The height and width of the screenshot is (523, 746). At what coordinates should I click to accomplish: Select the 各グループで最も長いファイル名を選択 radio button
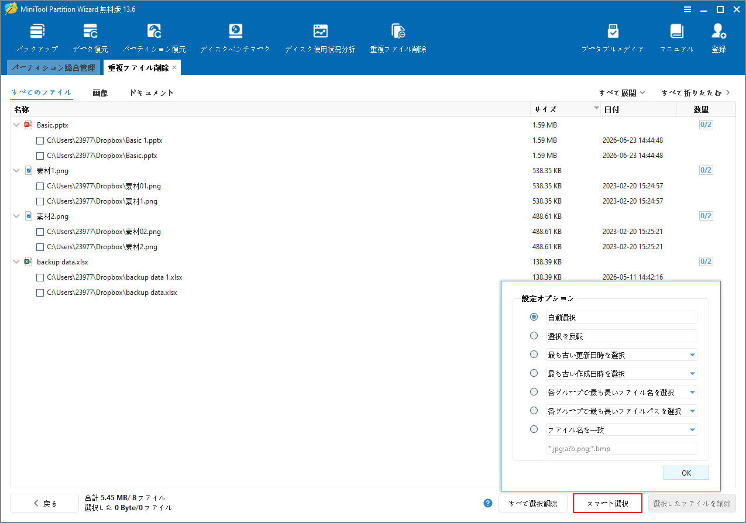click(x=534, y=392)
